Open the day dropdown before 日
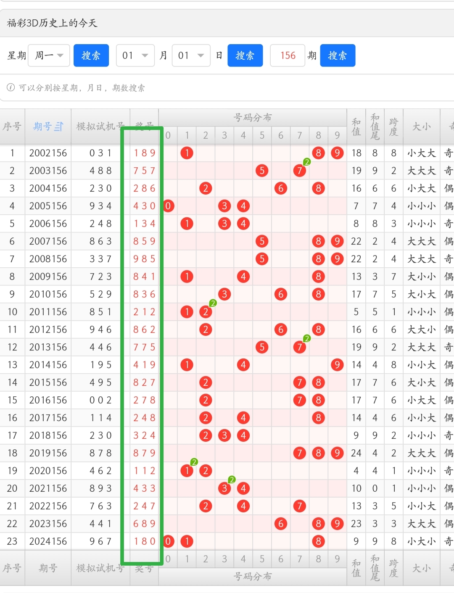 pyautogui.click(x=191, y=55)
